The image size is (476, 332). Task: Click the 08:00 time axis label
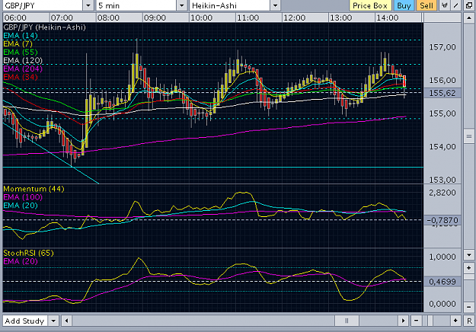coord(108,18)
